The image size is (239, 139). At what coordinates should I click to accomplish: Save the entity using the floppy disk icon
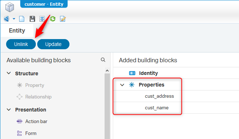pos(32,19)
